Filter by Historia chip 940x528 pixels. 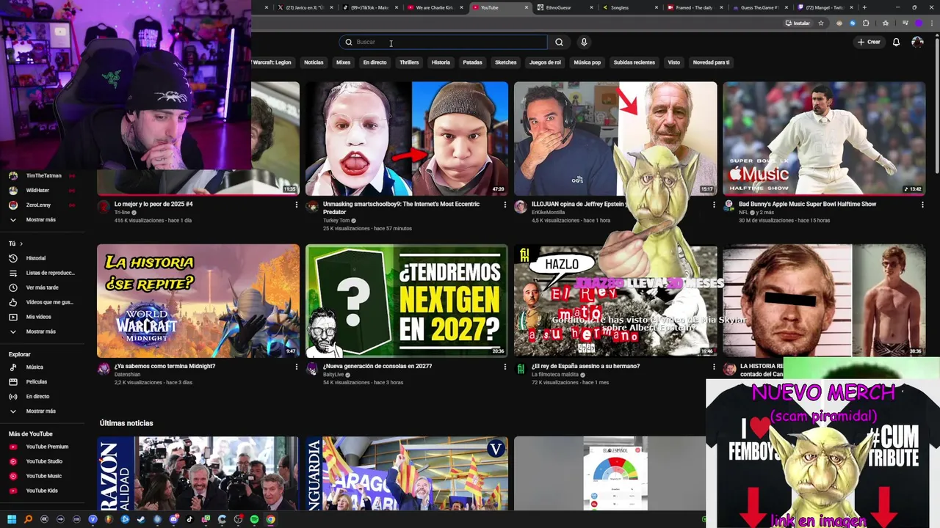tap(441, 62)
